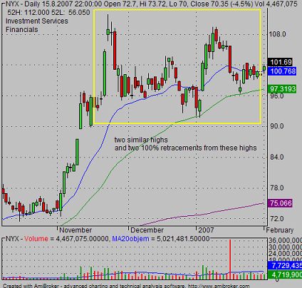This screenshot has width=302, height=288.
Task: Click the black 101.69 price label
Action: pos(280,62)
